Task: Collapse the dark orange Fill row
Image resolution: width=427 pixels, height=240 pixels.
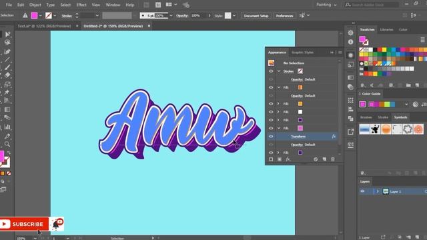Action: pyautogui.click(x=279, y=87)
